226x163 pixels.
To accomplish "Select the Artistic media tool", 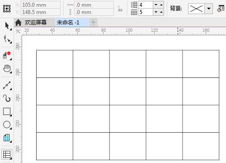I will [7, 98].
